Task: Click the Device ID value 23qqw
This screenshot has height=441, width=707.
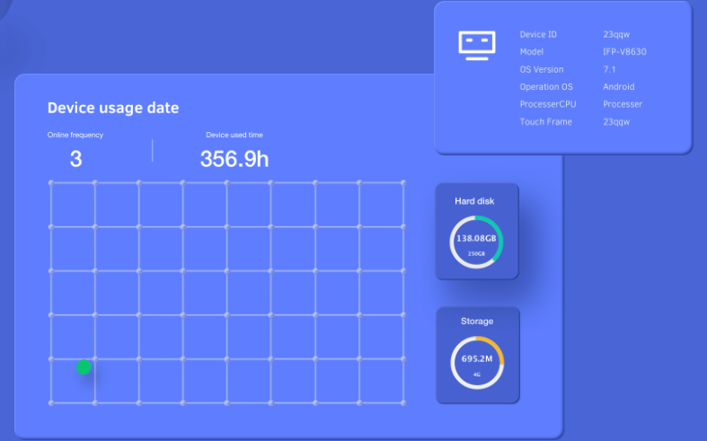Action: [616, 34]
